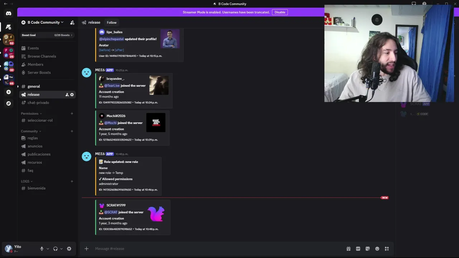Click the [before] avatar link

point(105,50)
